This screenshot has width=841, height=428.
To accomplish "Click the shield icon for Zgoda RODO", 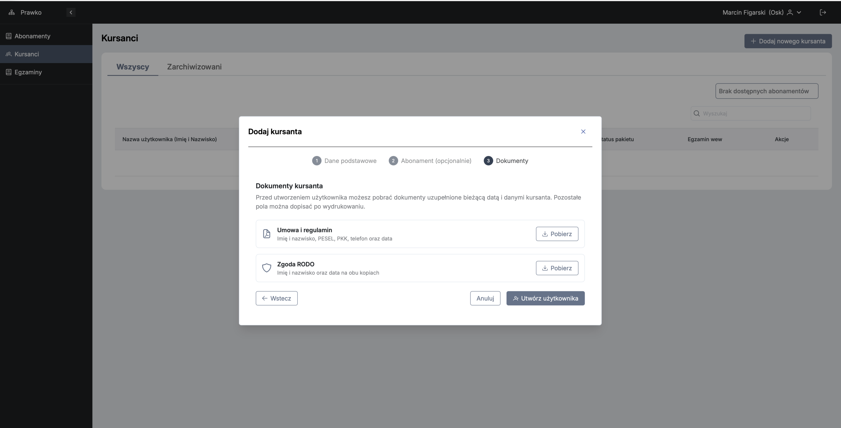I will [x=267, y=268].
